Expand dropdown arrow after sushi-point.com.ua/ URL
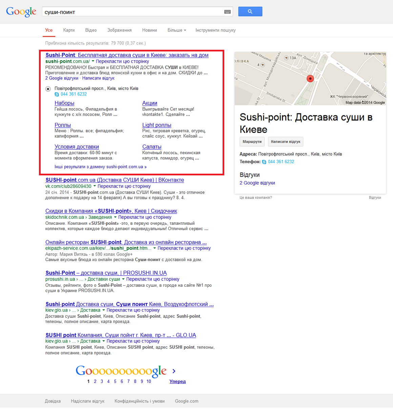Image resolution: width=393 pixels, height=413 pixels. [x=93, y=61]
